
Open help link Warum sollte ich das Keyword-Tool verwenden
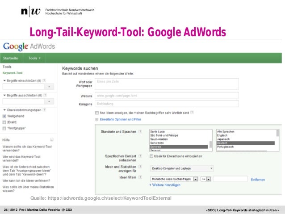point(27,148)
